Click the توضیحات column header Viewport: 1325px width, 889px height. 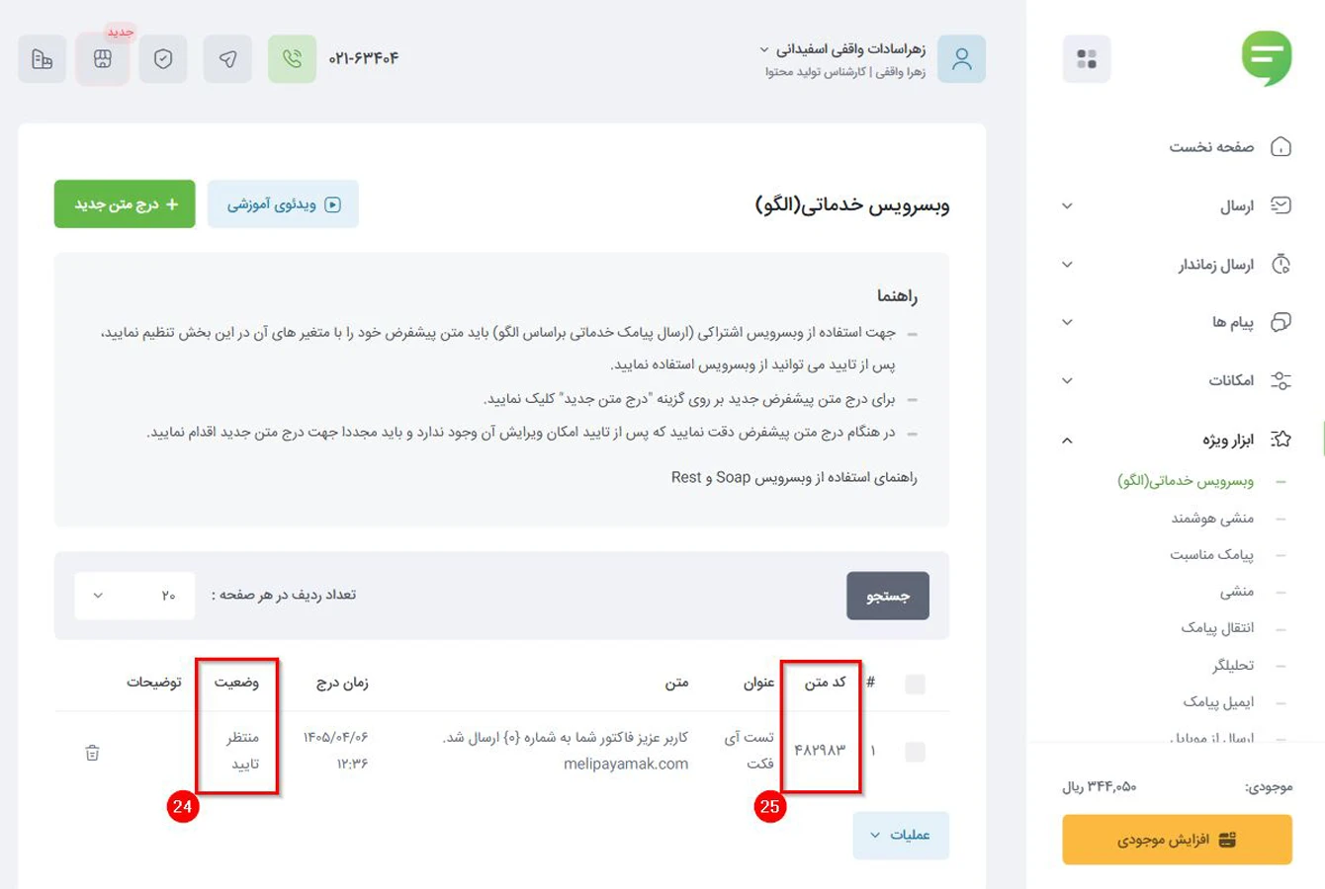153,682
